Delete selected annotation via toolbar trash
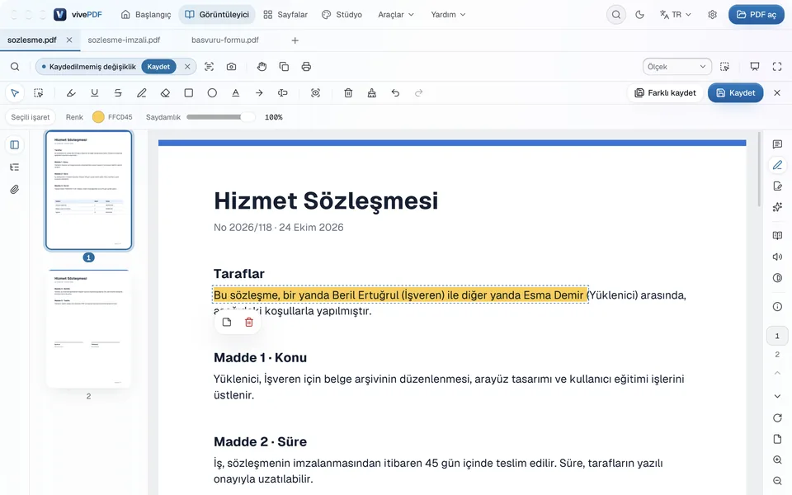Image resolution: width=792 pixels, height=495 pixels. [x=348, y=93]
